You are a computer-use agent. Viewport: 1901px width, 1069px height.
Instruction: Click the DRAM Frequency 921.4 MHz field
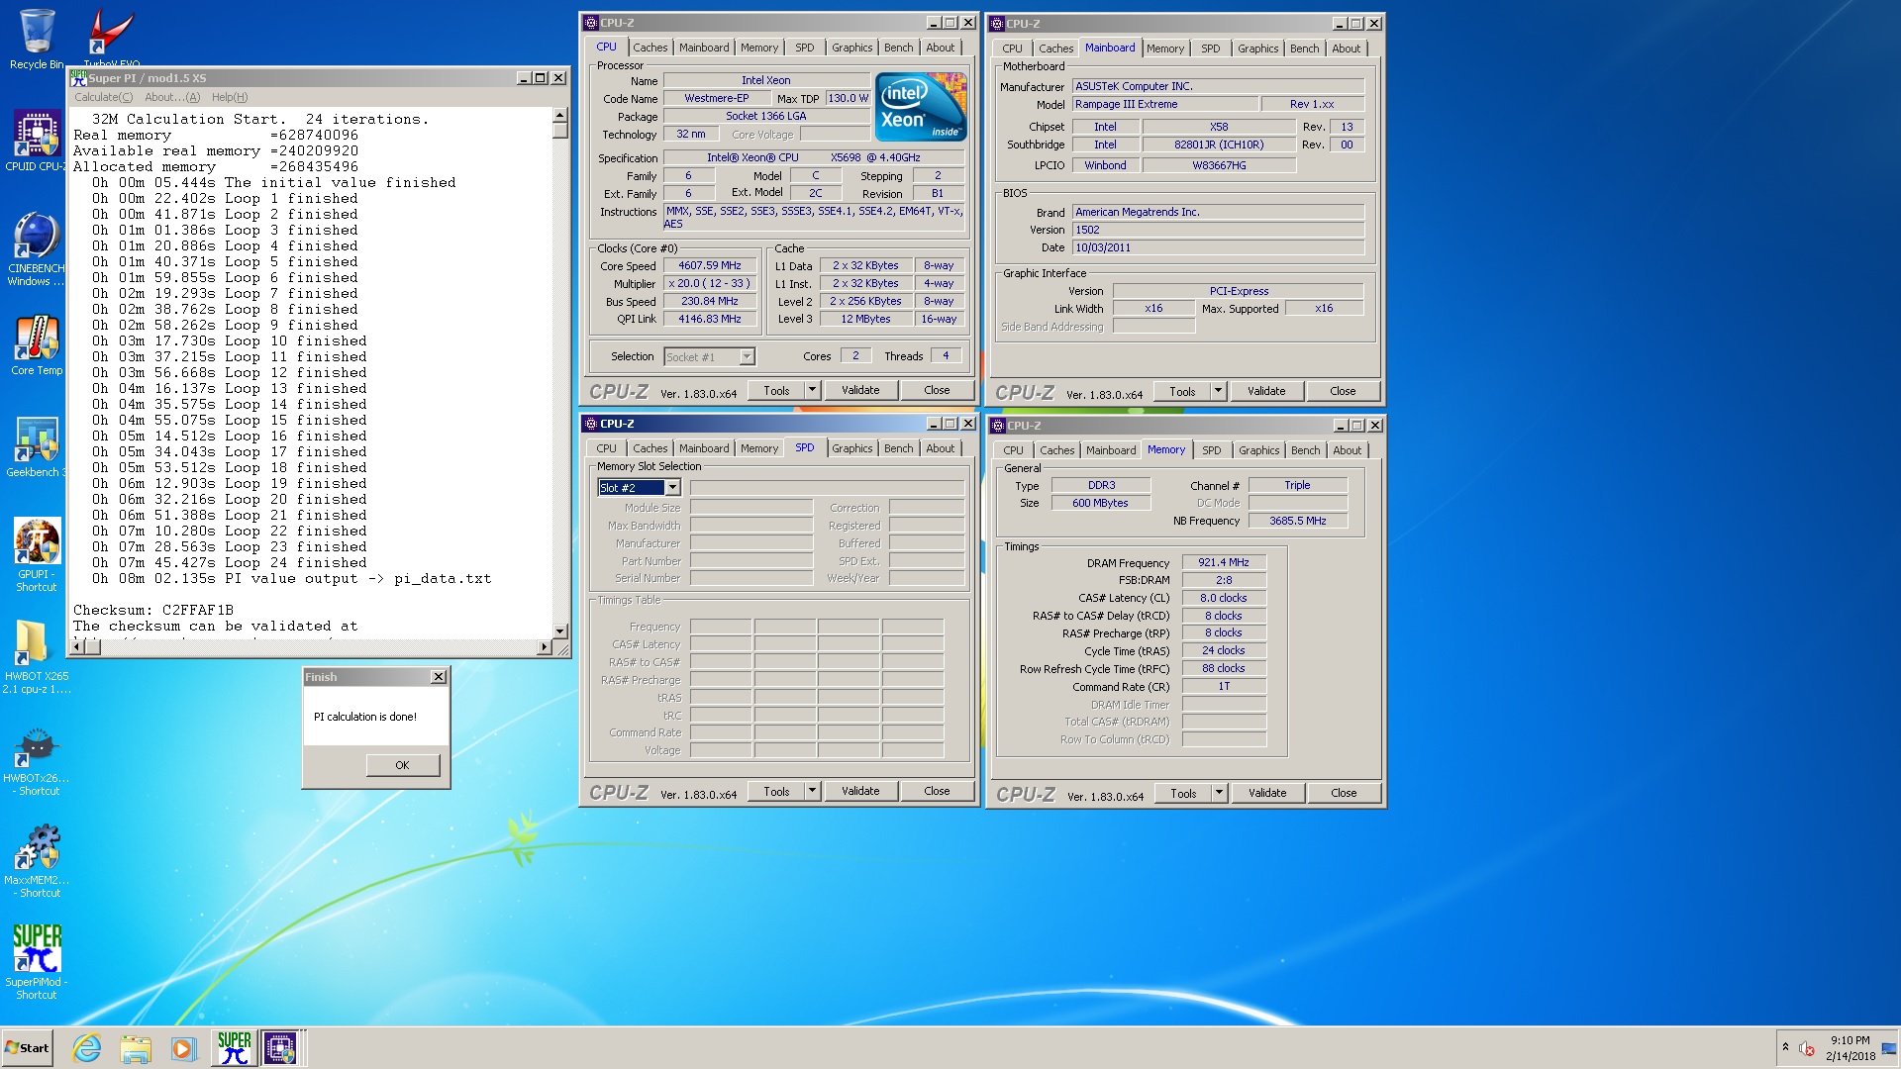[1224, 562]
